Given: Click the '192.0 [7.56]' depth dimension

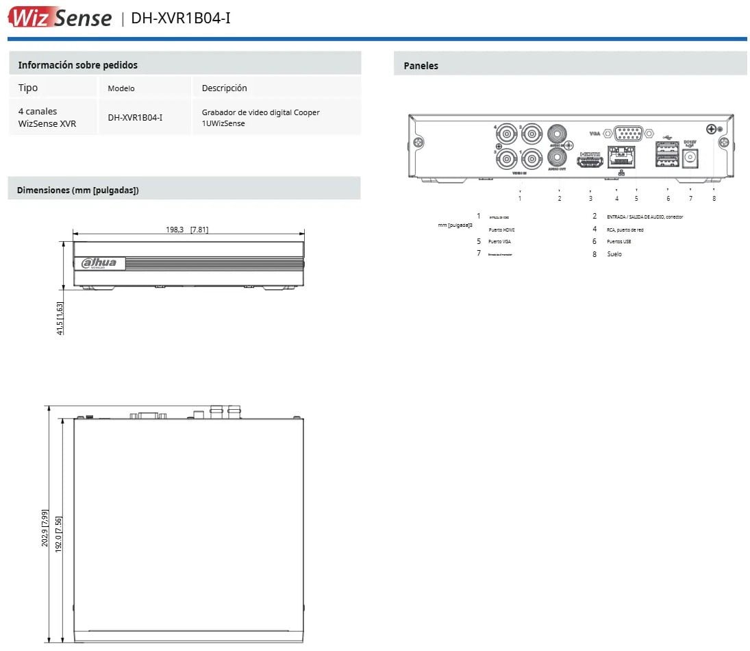Looking at the screenshot, I should (x=58, y=535).
